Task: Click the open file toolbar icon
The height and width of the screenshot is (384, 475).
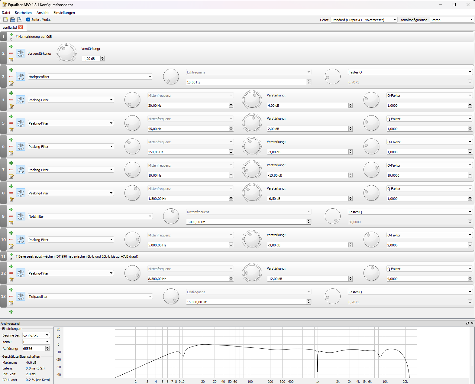Action: 12,20
